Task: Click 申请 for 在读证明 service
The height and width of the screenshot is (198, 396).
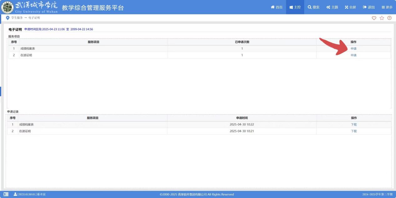Action: coord(353,55)
